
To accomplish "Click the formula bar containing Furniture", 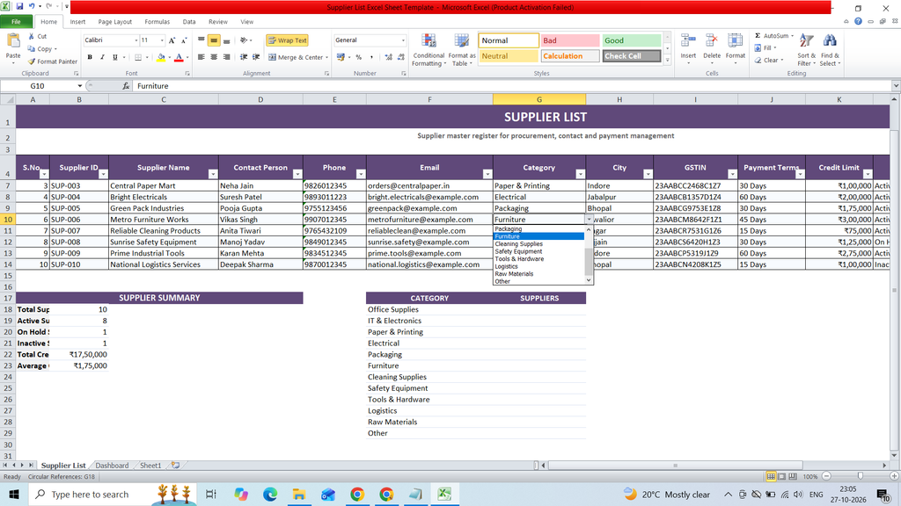I will (511, 86).
